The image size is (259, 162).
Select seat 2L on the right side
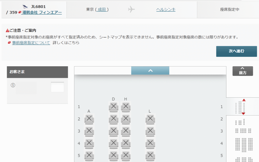coord(150,119)
